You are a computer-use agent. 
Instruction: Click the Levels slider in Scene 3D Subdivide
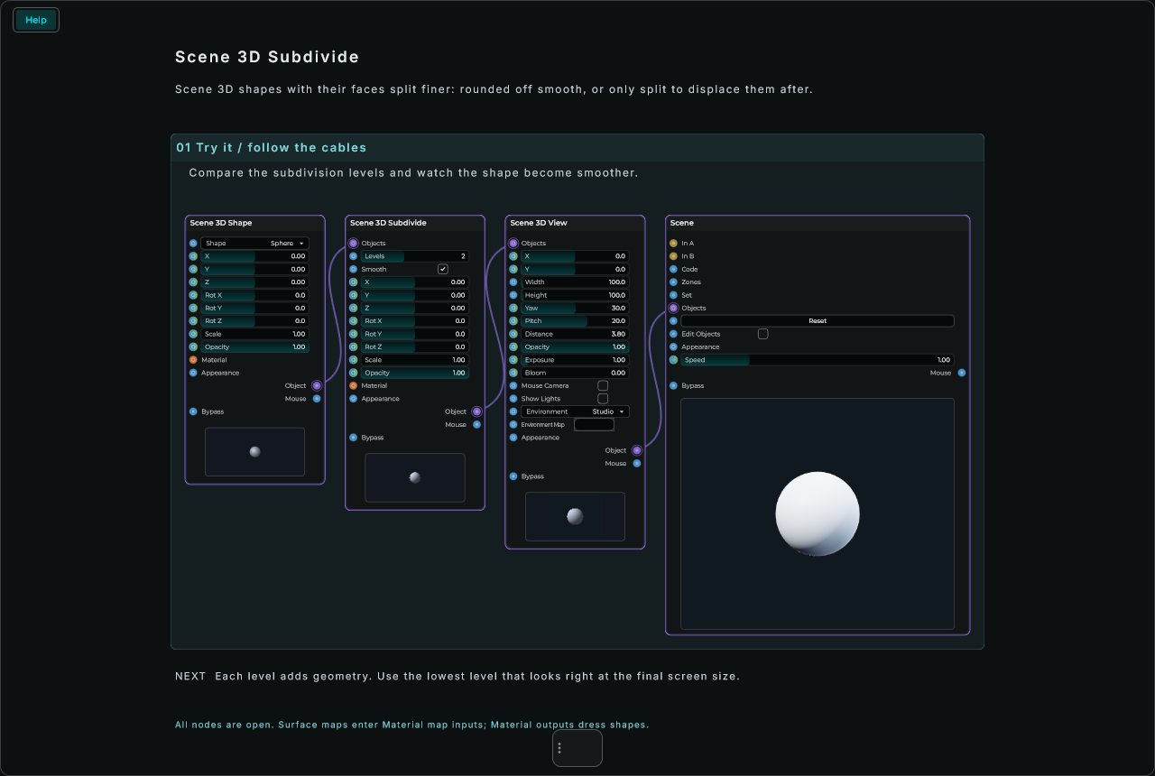(x=415, y=256)
